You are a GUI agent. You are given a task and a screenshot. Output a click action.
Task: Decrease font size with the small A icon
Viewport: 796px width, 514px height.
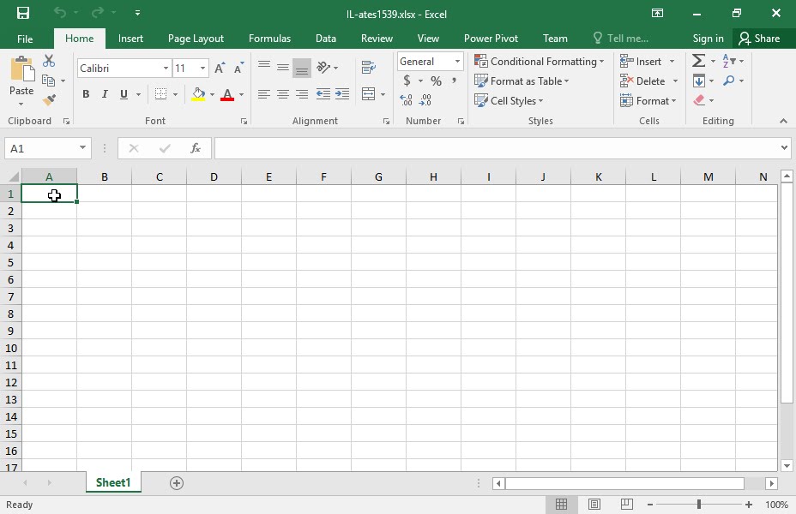click(x=238, y=68)
